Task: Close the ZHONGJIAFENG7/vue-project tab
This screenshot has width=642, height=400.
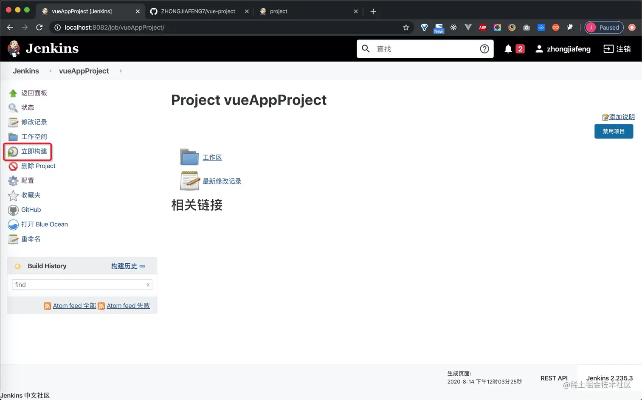Action: (x=247, y=11)
